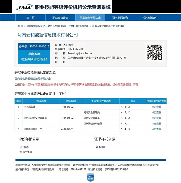
Task: Click the blue shield badge in footer
Action: pos(90,177)
